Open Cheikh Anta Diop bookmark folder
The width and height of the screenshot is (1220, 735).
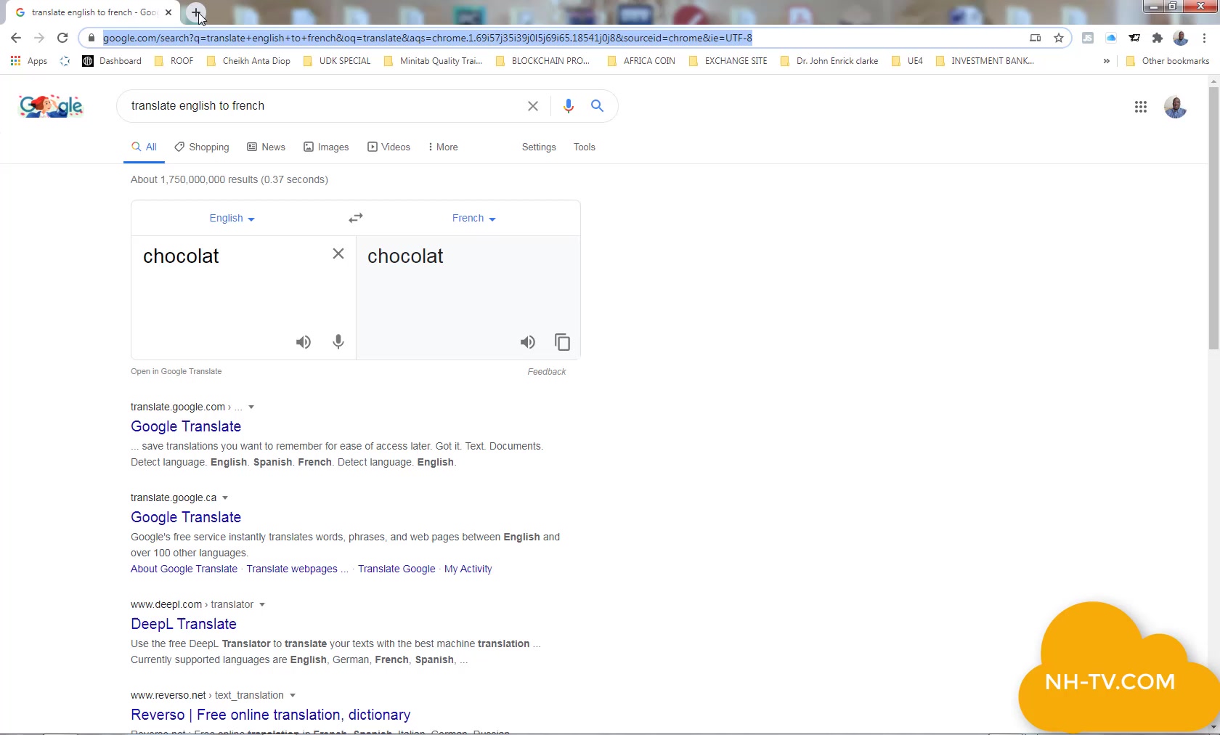pyautogui.click(x=248, y=61)
